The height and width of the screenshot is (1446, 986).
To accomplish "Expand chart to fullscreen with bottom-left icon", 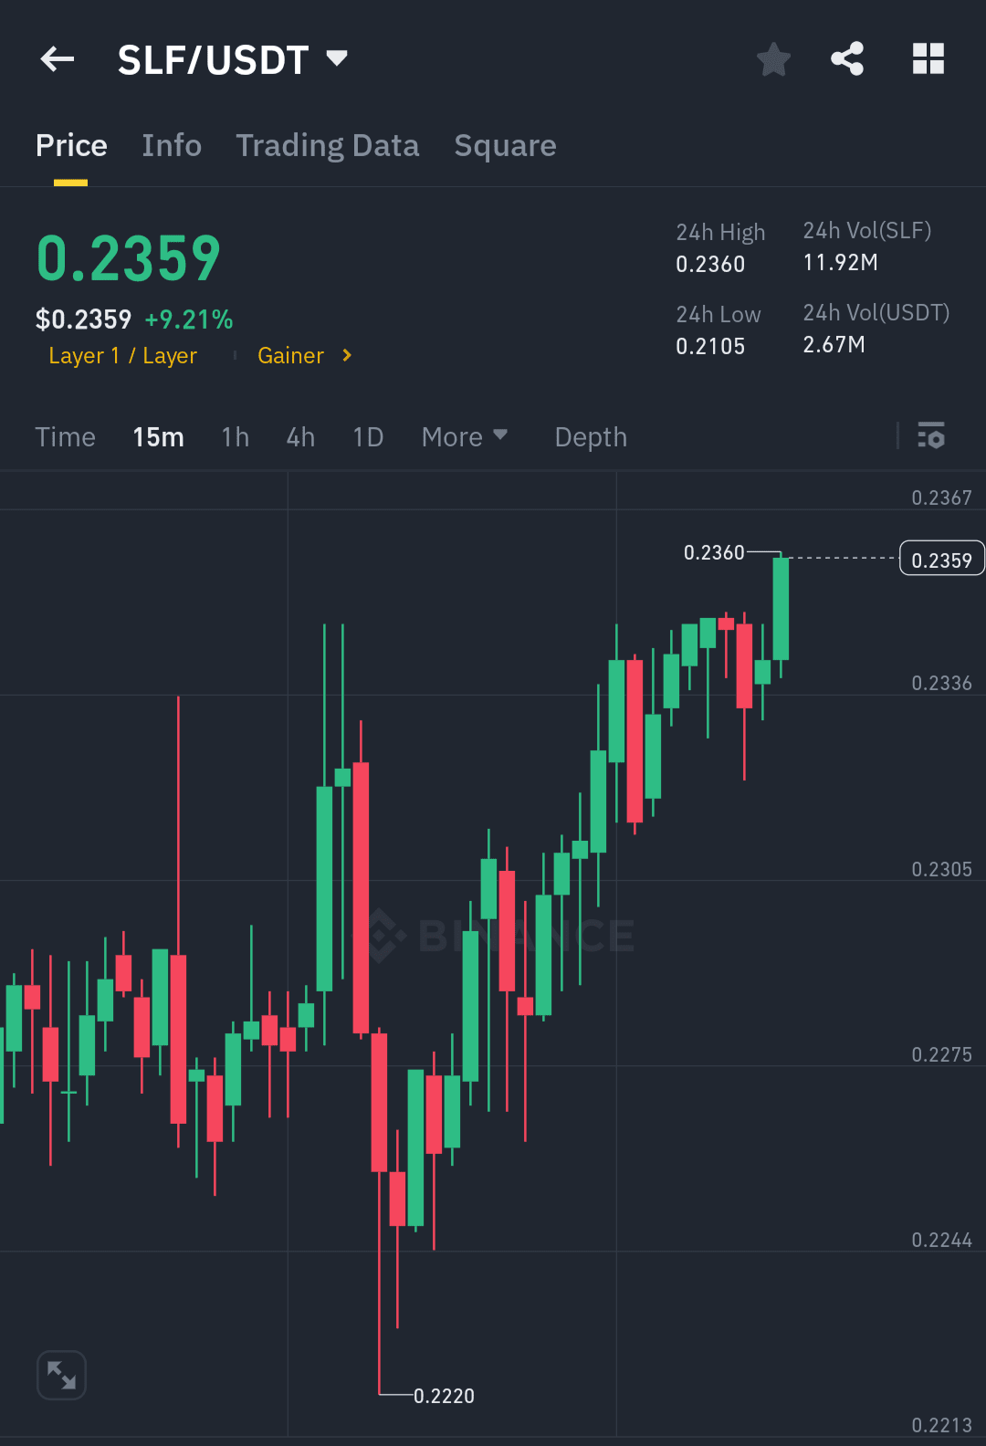I will 61,1375.
